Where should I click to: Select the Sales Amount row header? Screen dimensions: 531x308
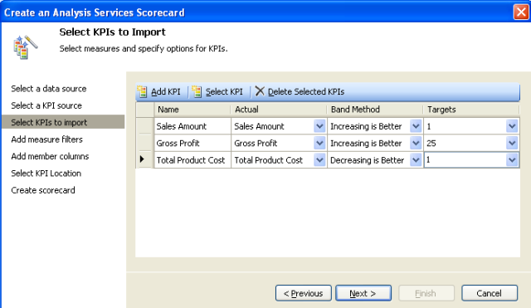click(144, 126)
